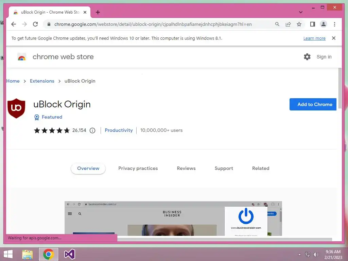Select the Overview tab
The width and height of the screenshot is (348, 261).
point(88,169)
